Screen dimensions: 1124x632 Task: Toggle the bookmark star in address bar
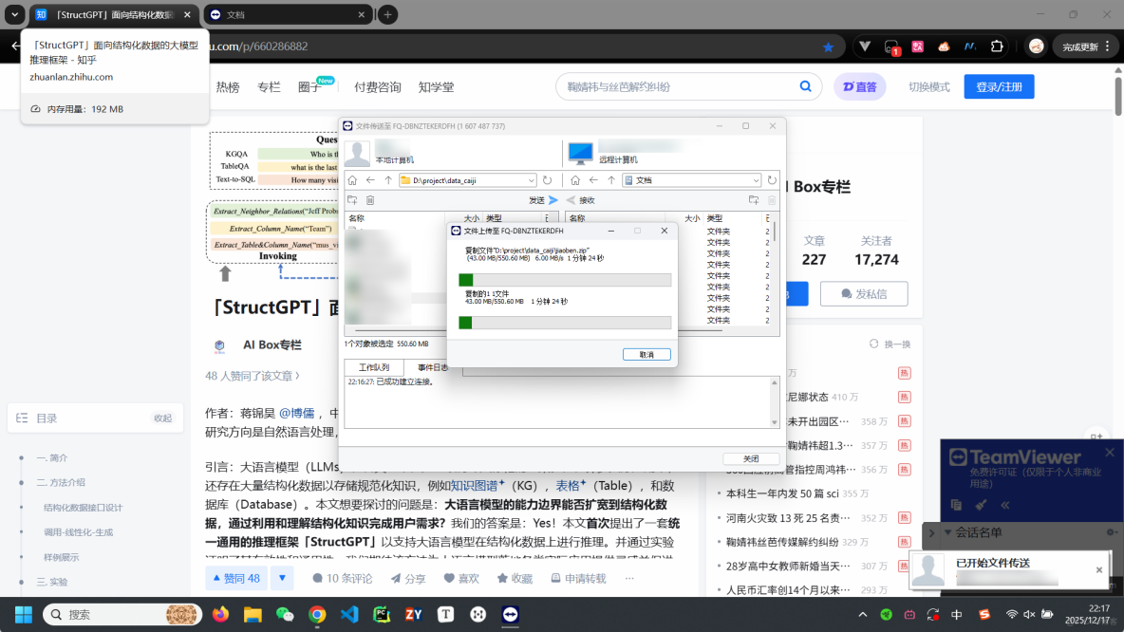tap(828, 46)
